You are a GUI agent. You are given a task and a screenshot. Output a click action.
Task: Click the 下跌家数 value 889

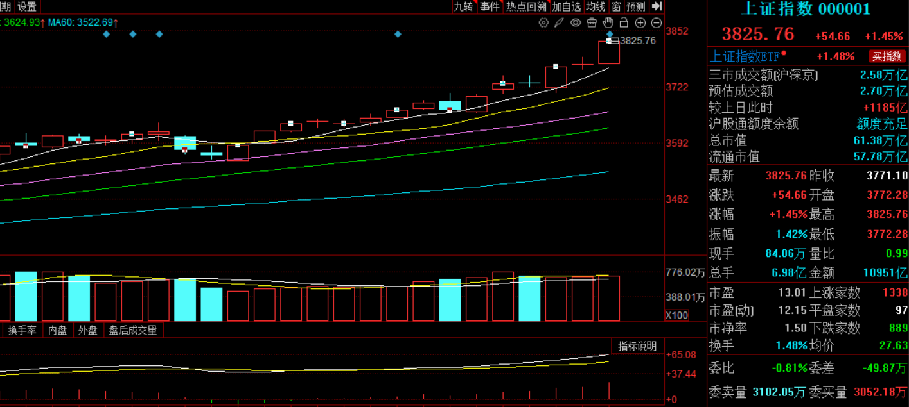click(897, 328)
